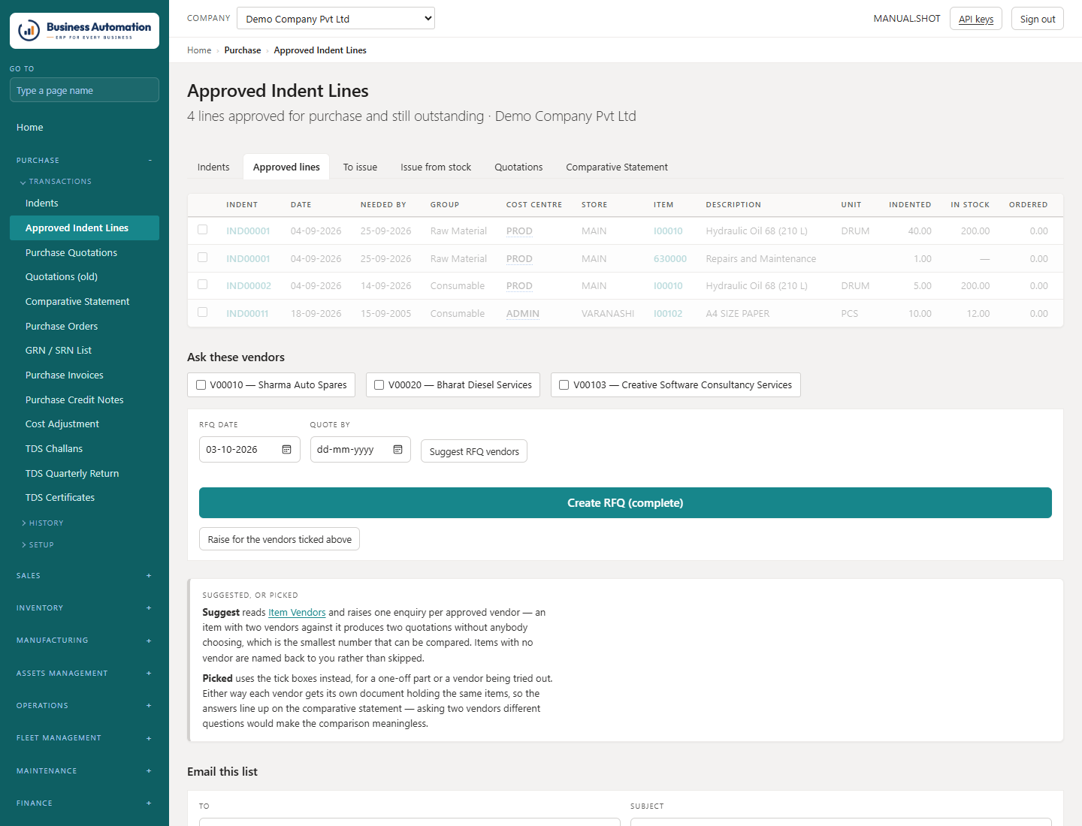1082x826 pixels.
Task: Collapse the Purchase section minus icon
Action: pyautogui.click(x=150, y=160)
